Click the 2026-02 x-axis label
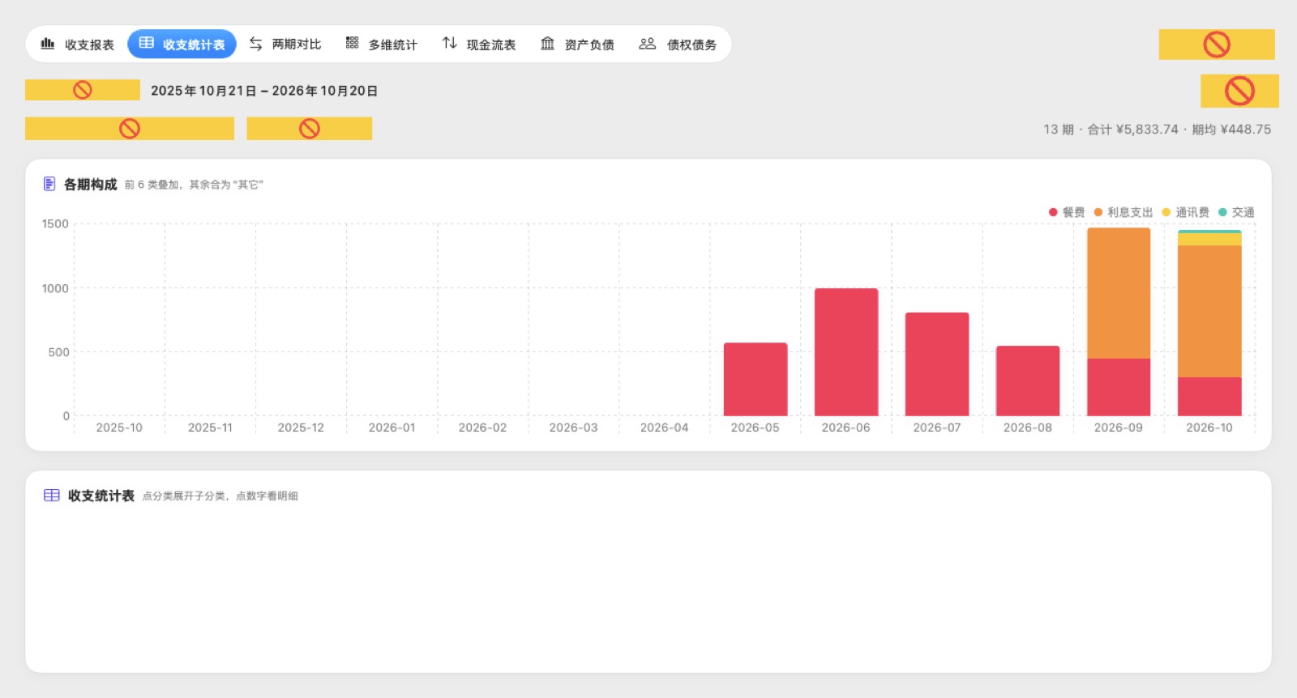 (x=482, y=428)
